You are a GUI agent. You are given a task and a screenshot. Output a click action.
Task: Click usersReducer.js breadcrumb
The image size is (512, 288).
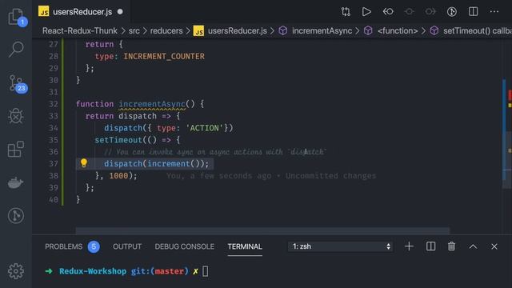[x=238, y=30]
